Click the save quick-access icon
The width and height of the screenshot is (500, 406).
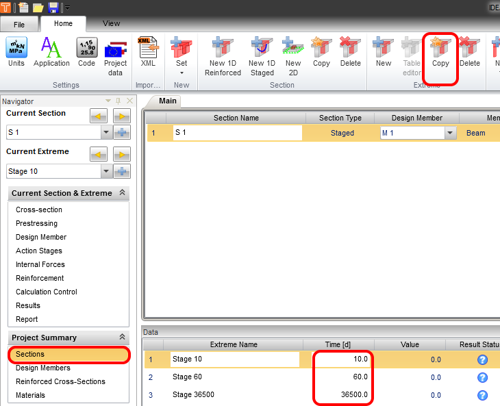coord(53,7)
